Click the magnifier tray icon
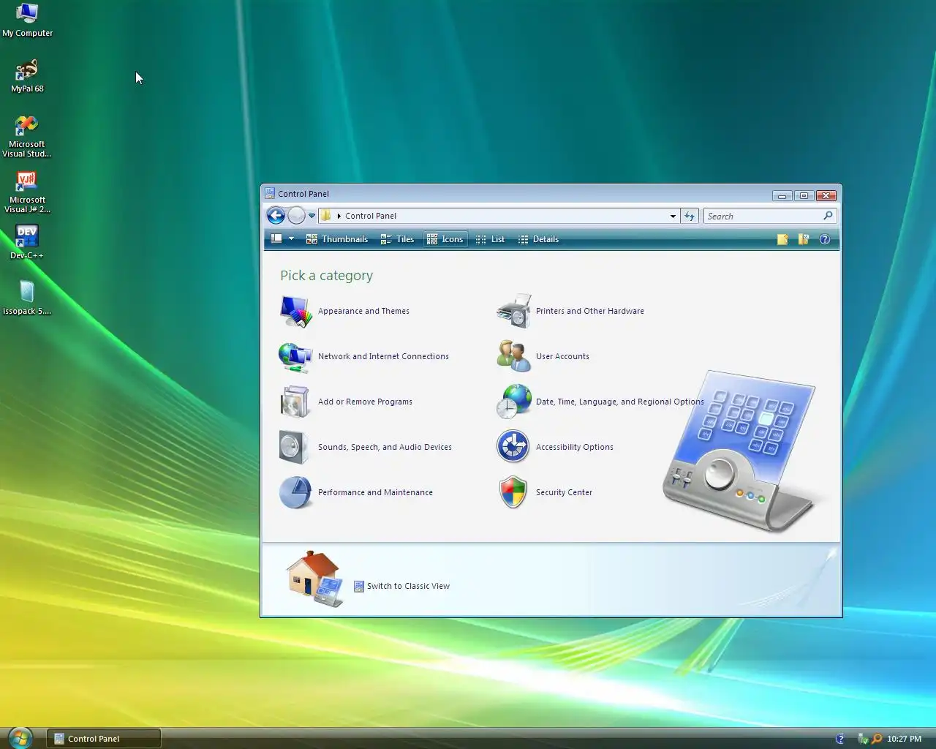 (x=876, y=739)
